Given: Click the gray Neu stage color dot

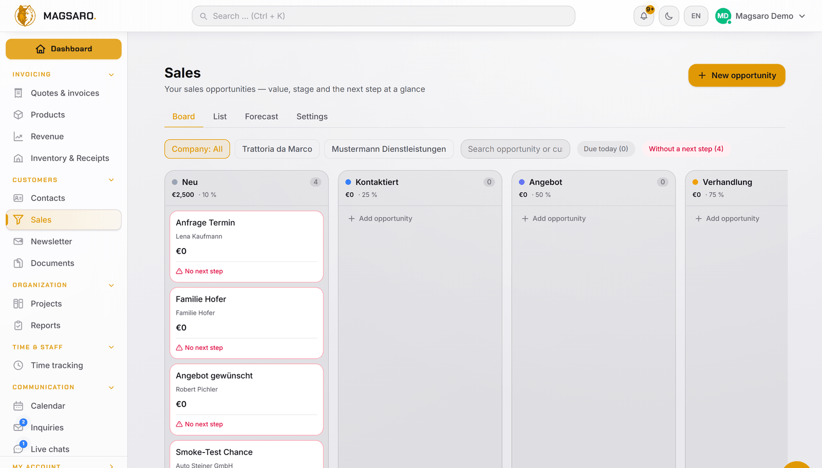Looking at the screenshot, I should (x=175, y=182).
